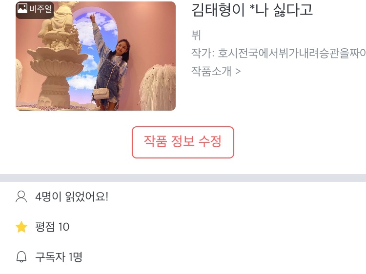This screenshot has width=366, height=274.
Task: Expand the 작품소개 section
Action: (216, 71)
